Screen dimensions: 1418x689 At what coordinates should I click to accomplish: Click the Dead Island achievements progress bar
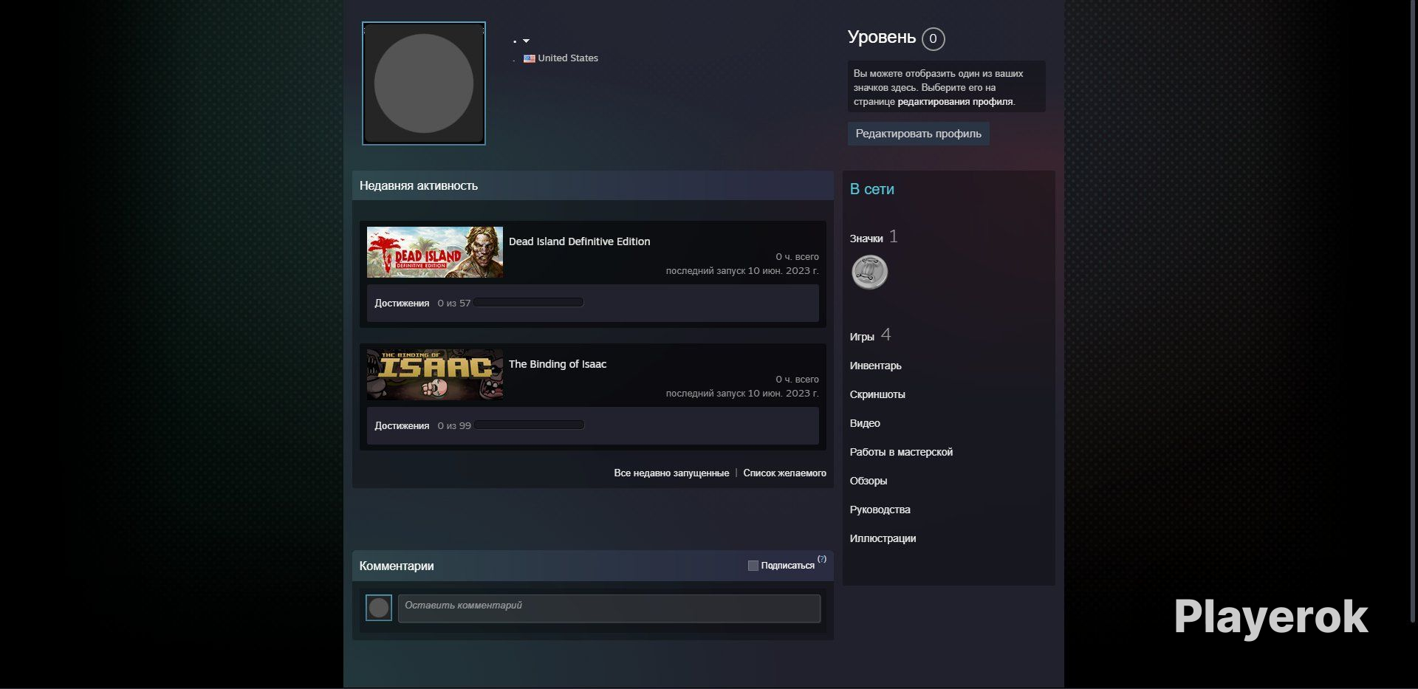(529, 303)
